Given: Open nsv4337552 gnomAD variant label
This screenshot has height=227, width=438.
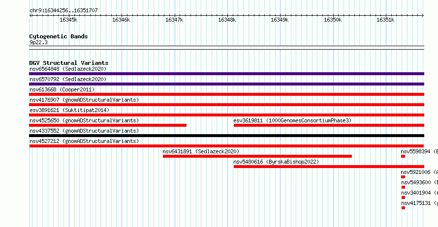Looking at the screenshot, I should coord(84,131).
